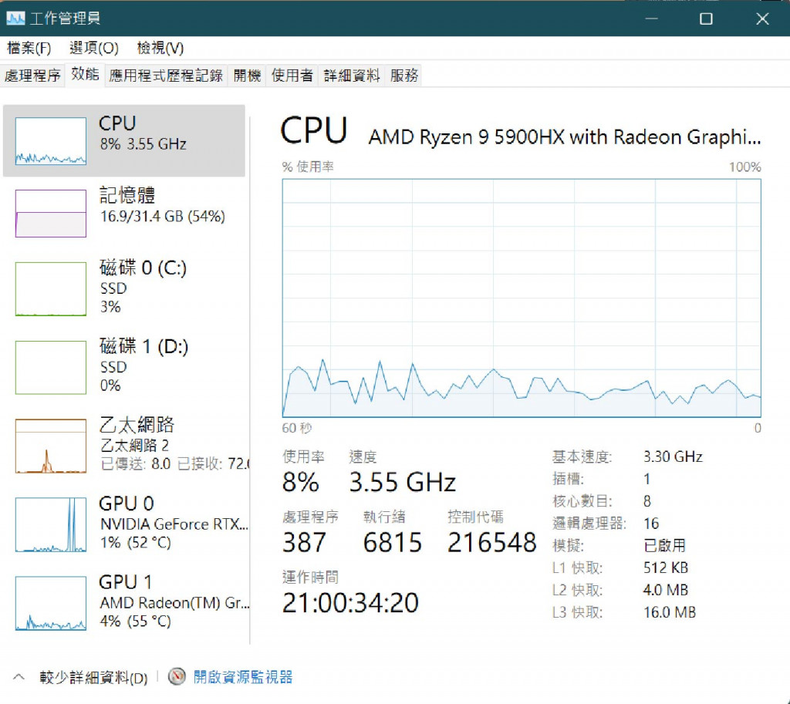This screenshot has height=704, width=790.
Task: Click the 磁碟 1 (D:) label
Action: [143, 346]
